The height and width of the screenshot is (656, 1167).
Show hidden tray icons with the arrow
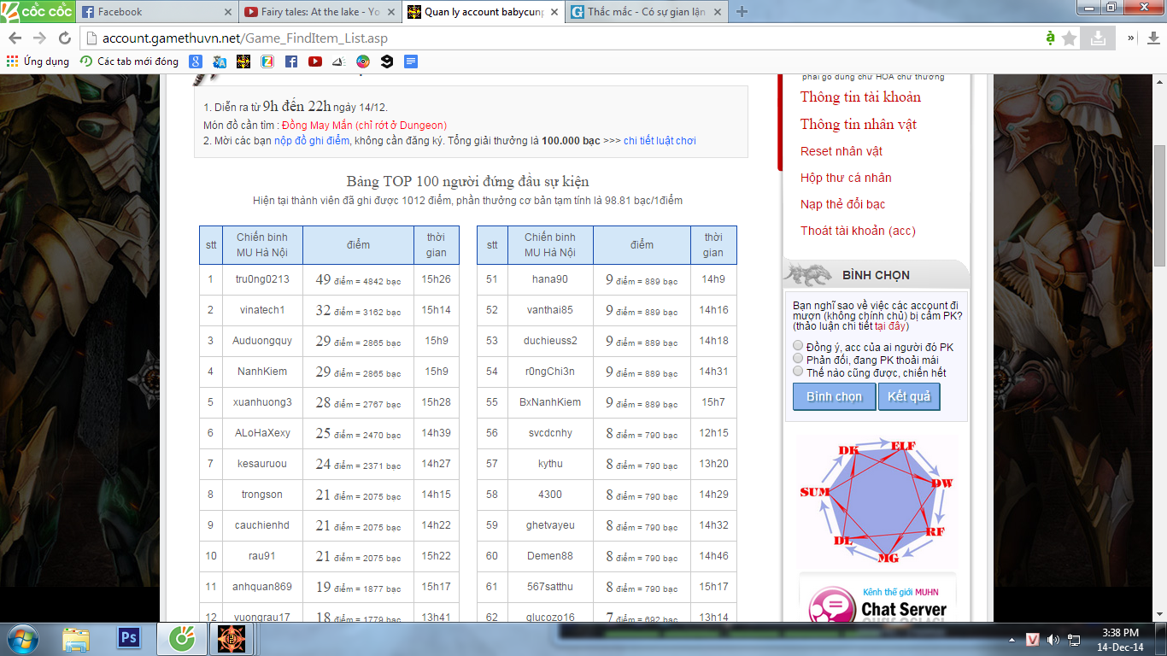point(1013,639)
